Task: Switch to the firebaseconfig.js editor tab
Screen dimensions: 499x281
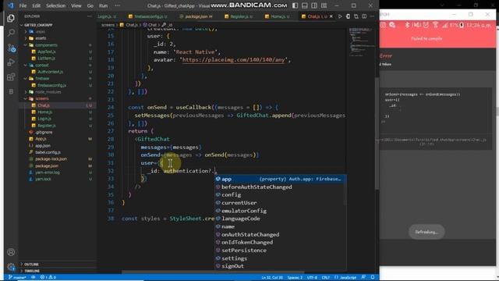Action: [148, 16]
